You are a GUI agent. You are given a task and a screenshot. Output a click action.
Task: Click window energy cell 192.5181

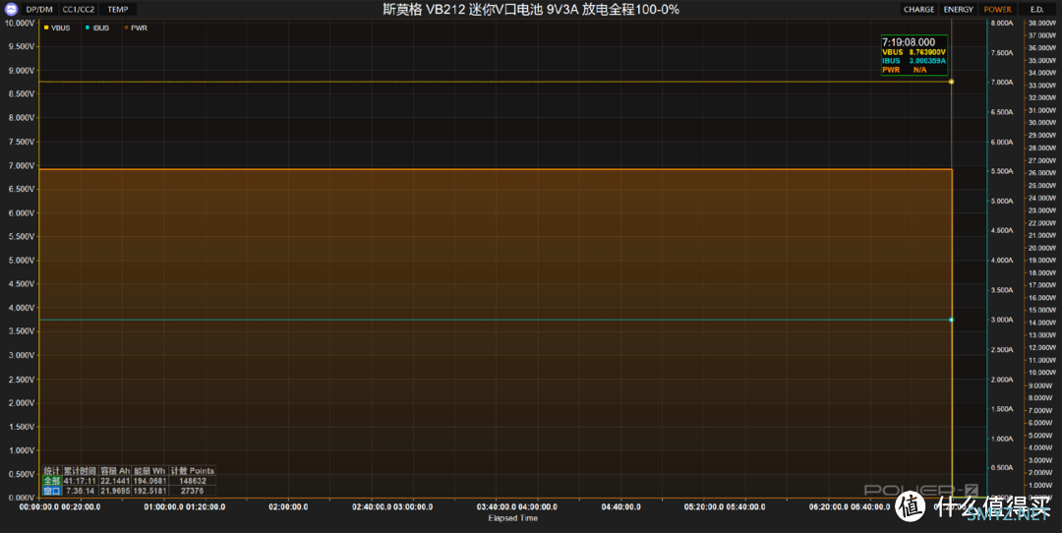149,491
